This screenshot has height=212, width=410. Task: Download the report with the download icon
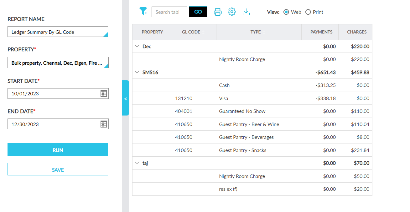tap(246, 12)
